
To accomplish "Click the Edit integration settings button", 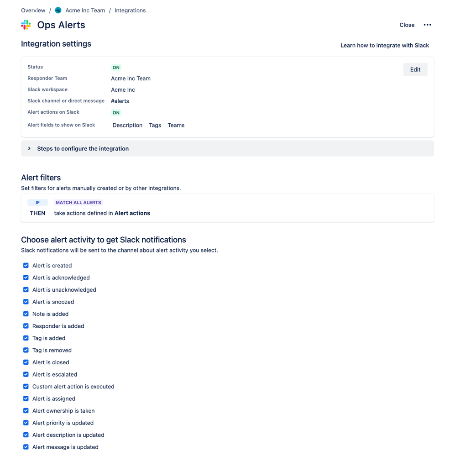I will click(x=415, y=69).
